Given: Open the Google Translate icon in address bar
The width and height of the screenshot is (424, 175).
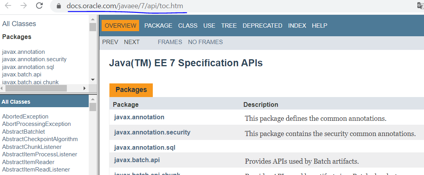Looking at the screenshot, I should click(420, 6).
